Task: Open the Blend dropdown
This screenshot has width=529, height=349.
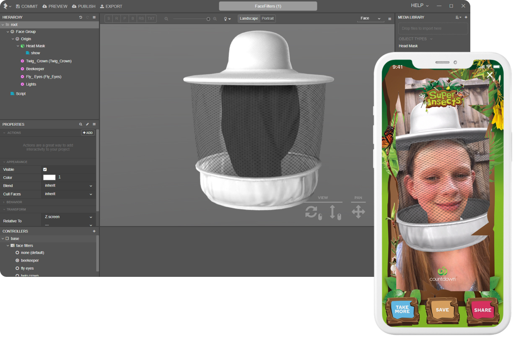Action: (69, 185)
